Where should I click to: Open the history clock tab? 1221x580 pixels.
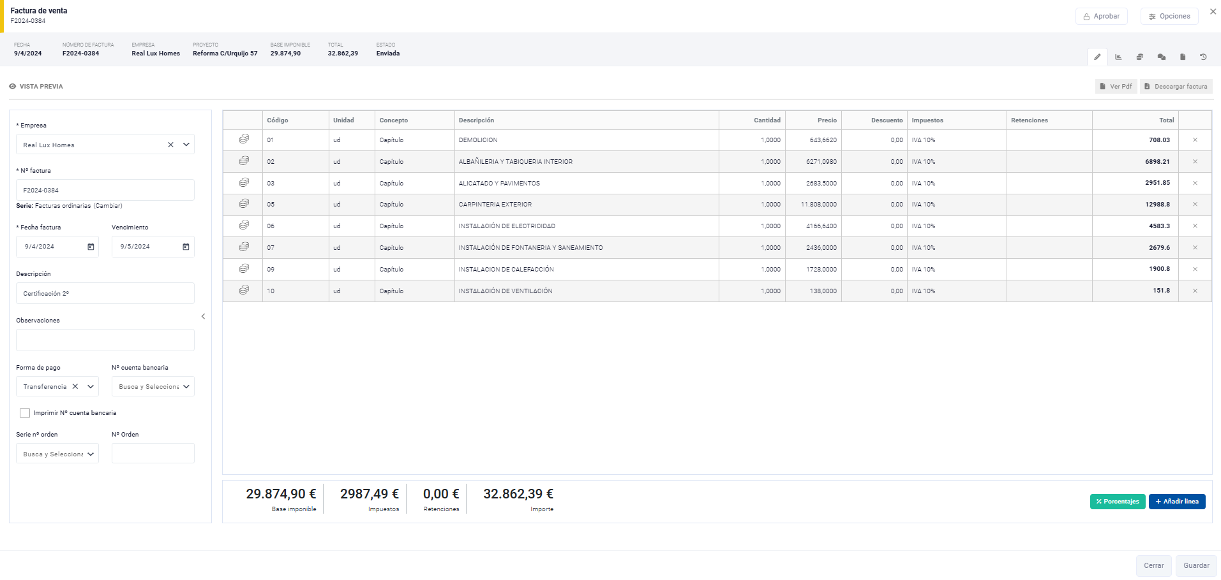pyautogui.click(x=1203, y=57)
